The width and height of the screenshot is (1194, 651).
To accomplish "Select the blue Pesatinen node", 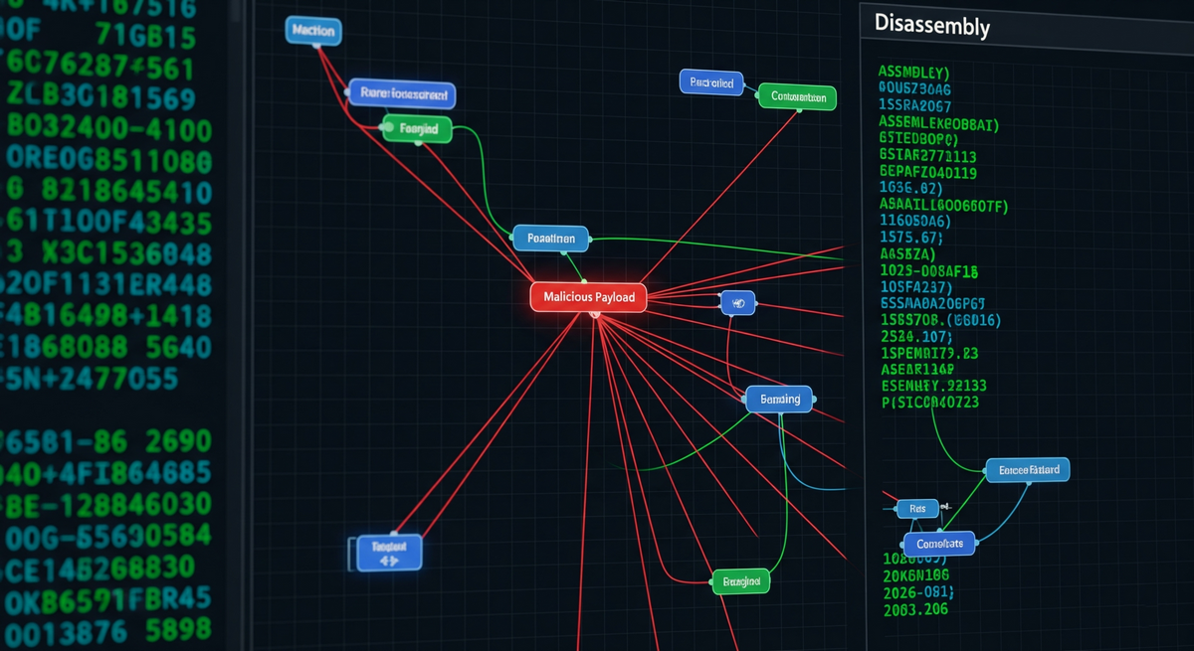I will click(x=551, y=239).
